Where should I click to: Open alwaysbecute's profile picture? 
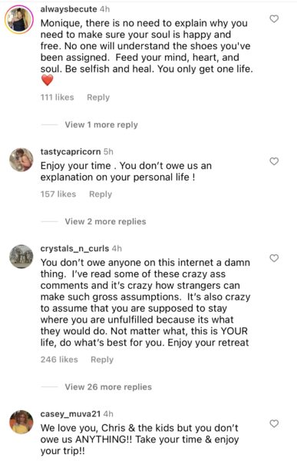[x=19, y=19]
